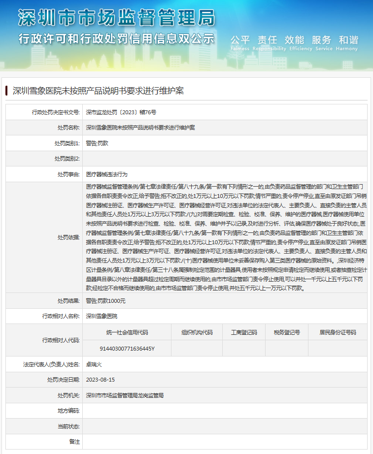Click the date value 2023-08-15
373x454 pixels.
[101, 380]
